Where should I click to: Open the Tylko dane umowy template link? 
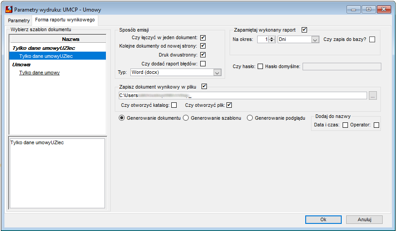[x=40, y=73]
